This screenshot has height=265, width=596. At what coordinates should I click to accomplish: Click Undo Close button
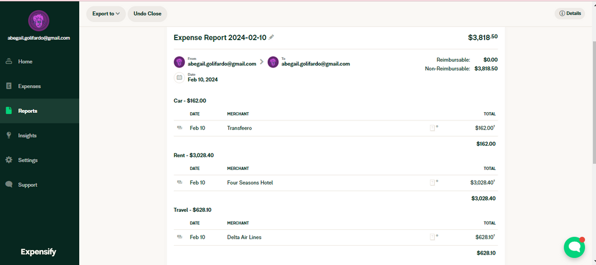pyautogui.click(x=147, y=14)
